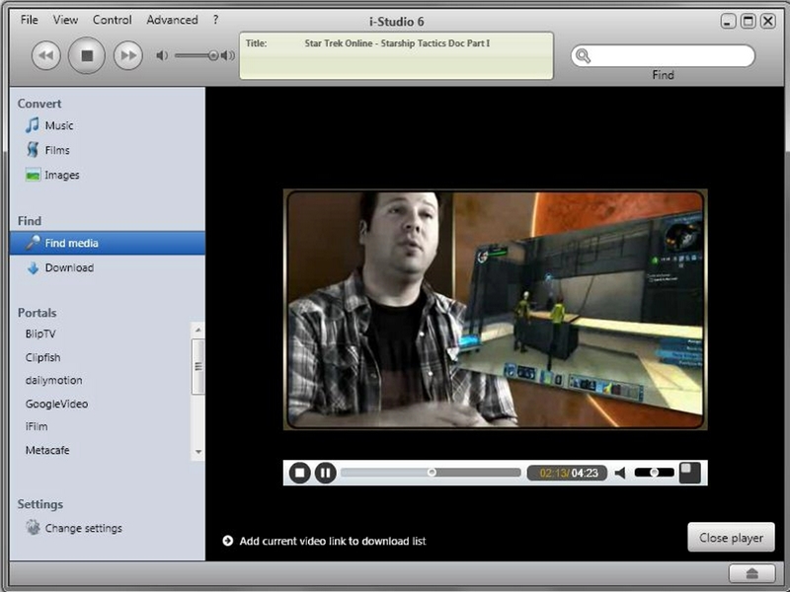Click inside the Find search field
Image resolution: width=790 pixels, height=592 pixels.
663,55
